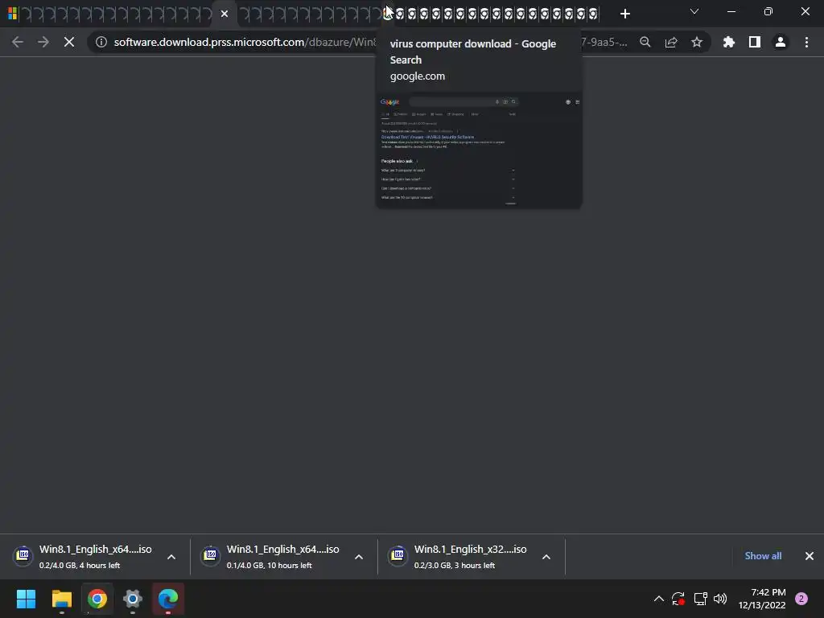Go forward to the next page
This screenshot has width=824, height=618.
click(x=43, y=42)
